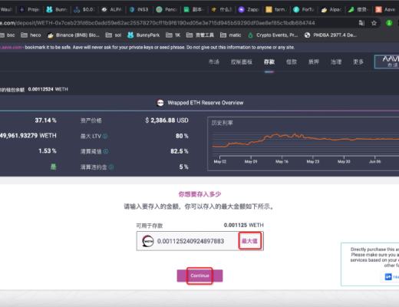The width and height of the screenshot is (399, 307).
Task: Switch to the Panc... browser tab
Action: click(x=167, y=9)
